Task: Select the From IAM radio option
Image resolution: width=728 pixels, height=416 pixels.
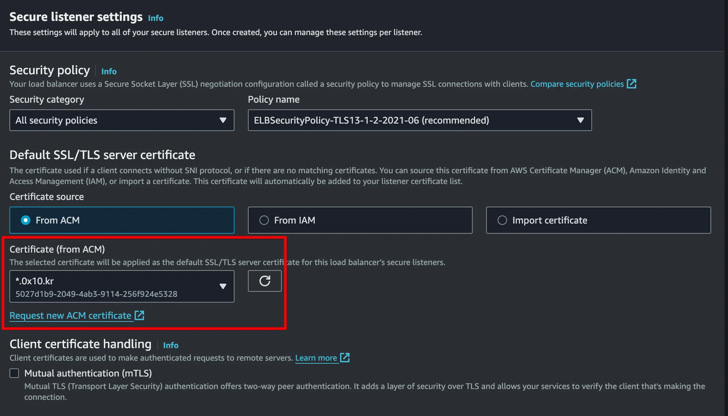Action: pyautogui.click(x=264, y=220)
